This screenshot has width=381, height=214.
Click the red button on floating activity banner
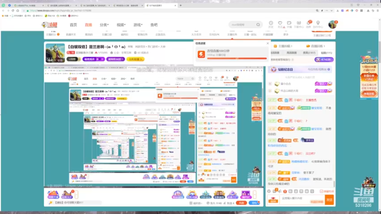click(x=369, y=94)
